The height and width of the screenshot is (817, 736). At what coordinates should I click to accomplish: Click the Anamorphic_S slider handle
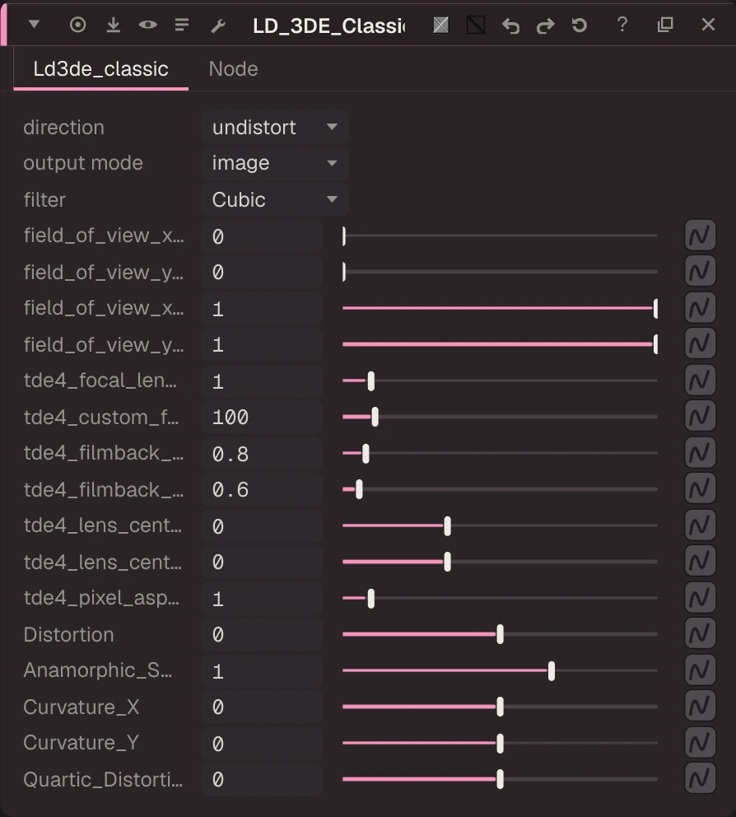[x=552, y=670]
